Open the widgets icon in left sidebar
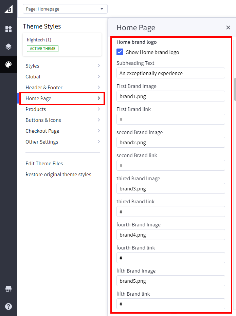This screenshot has width=236, height=316. 8,29
